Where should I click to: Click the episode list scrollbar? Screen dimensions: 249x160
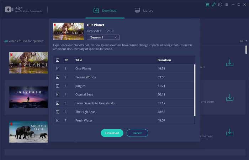coord(195,90)
